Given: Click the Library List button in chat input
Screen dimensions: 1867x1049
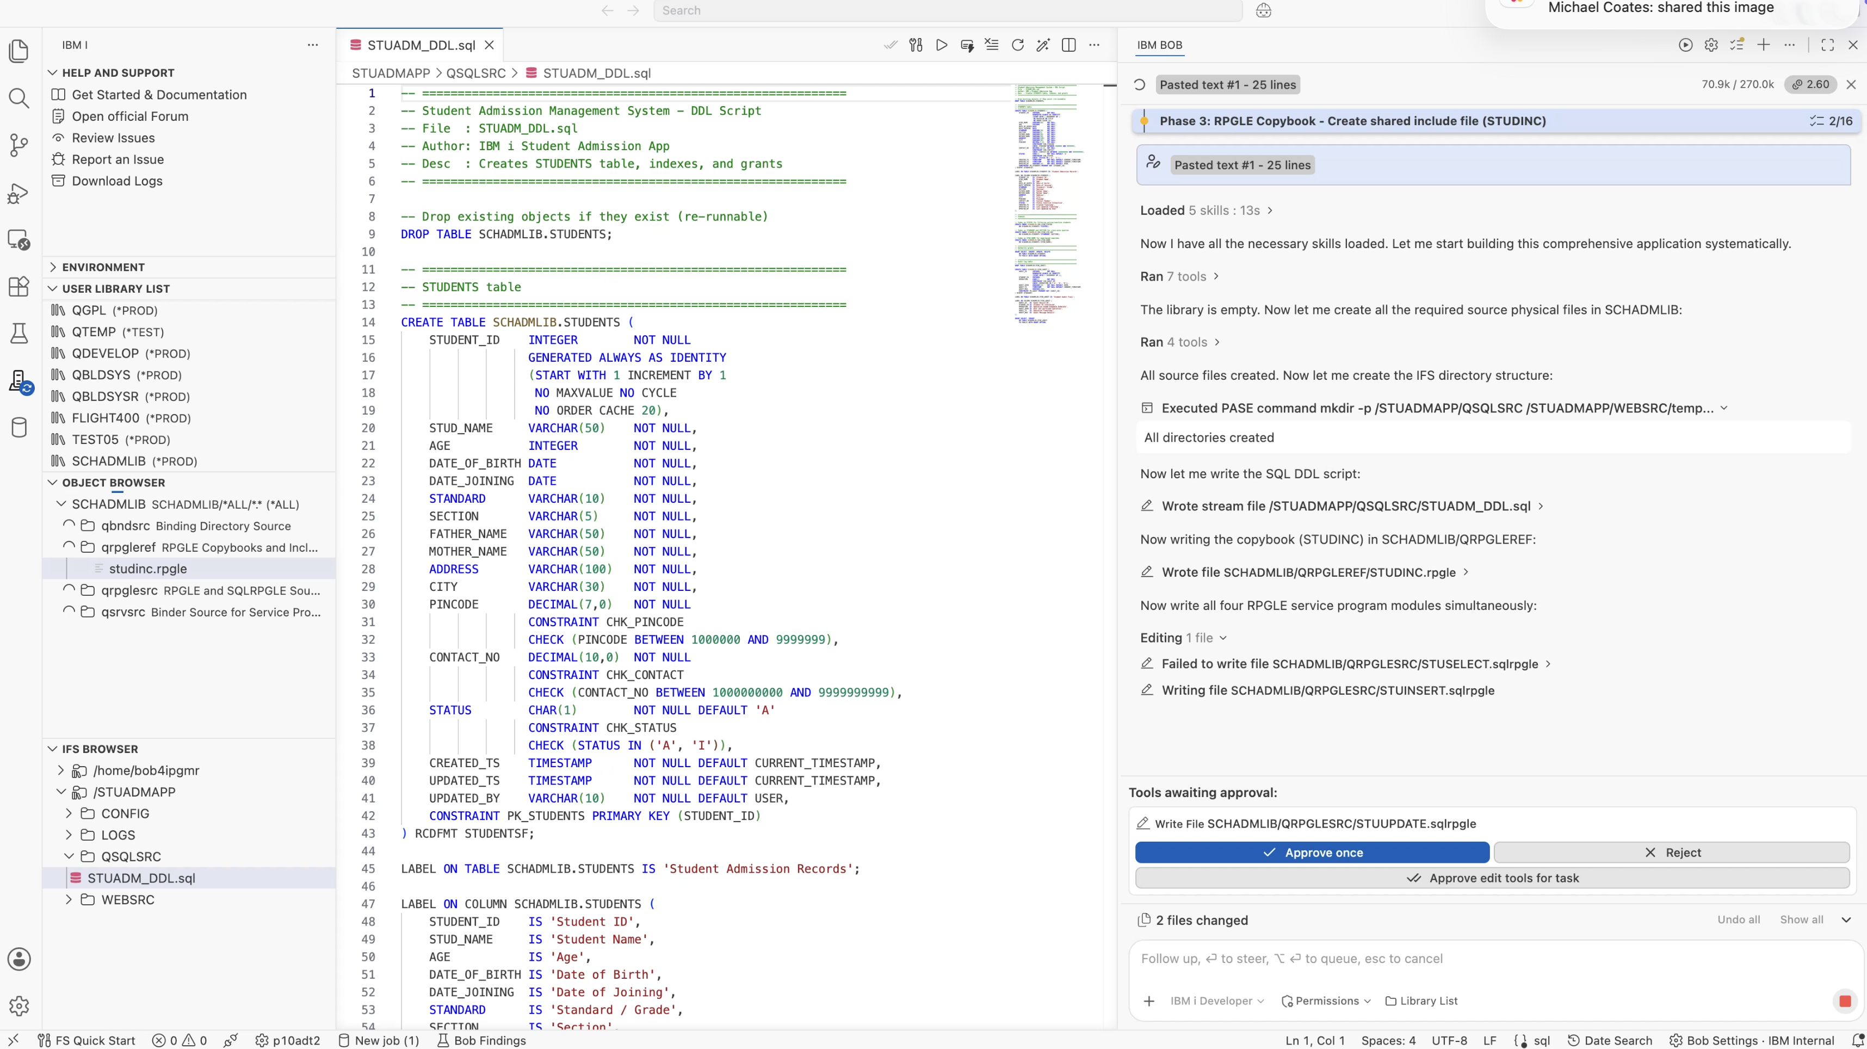Looking at the screenshot, I should click(x=1421, y=1001).
